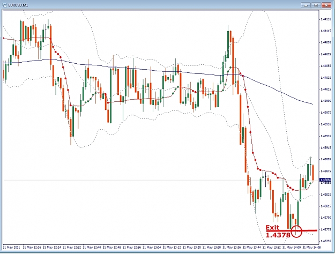
Task: Click the 1.43835 price axis label
Action: [326, 195]
